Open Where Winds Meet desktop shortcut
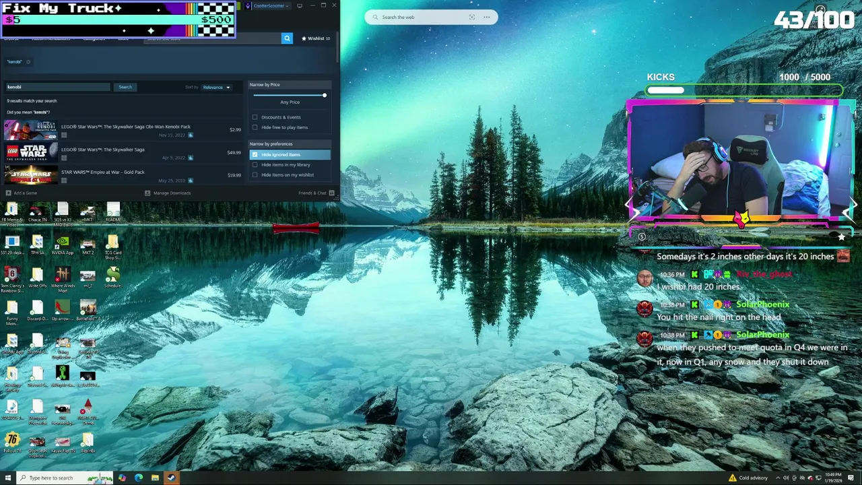This screenshot has width=862, height=485. click(63, 280)
